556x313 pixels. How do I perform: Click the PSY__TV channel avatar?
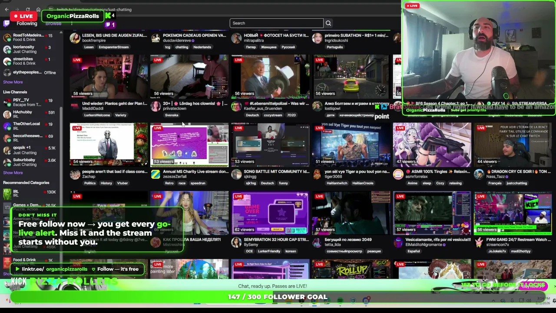(7, 102)
